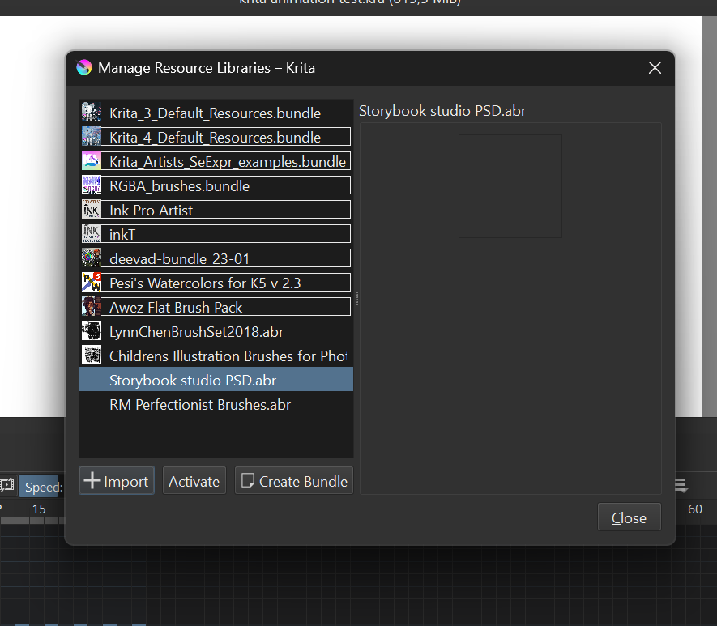Click the Krita logo in title bar

84,68
